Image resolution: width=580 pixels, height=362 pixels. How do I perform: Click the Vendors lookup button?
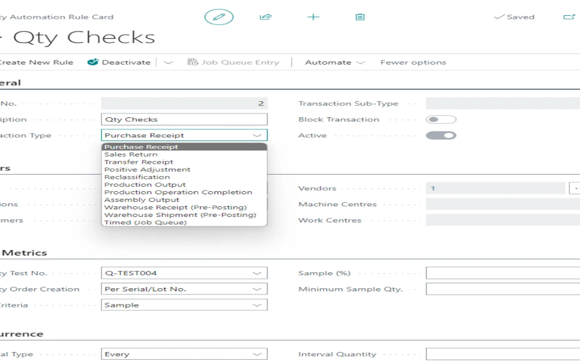pyautogui.click(x=575, y=188)
